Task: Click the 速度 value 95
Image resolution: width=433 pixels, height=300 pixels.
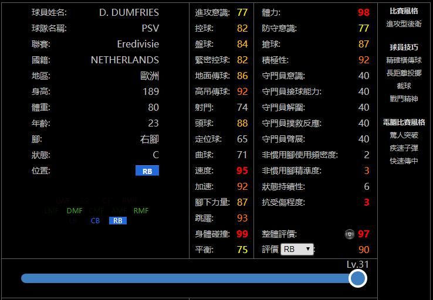Action: pyautogui.click(x=242, y=171)
